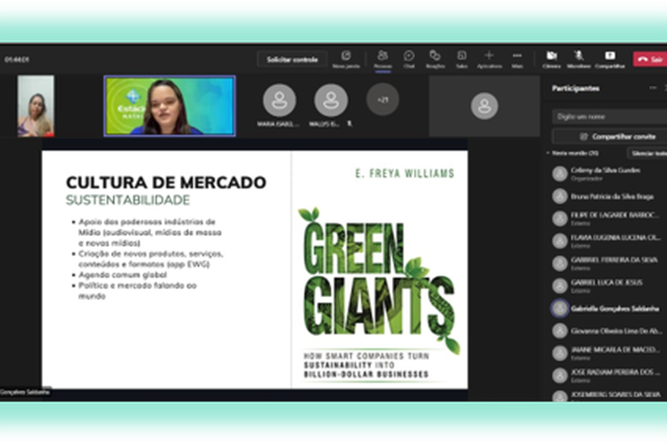This screenshot has width=667, height=444.
Task: Click the E. FREYA WILLIAMS author text
Action: tap(405, 174)
